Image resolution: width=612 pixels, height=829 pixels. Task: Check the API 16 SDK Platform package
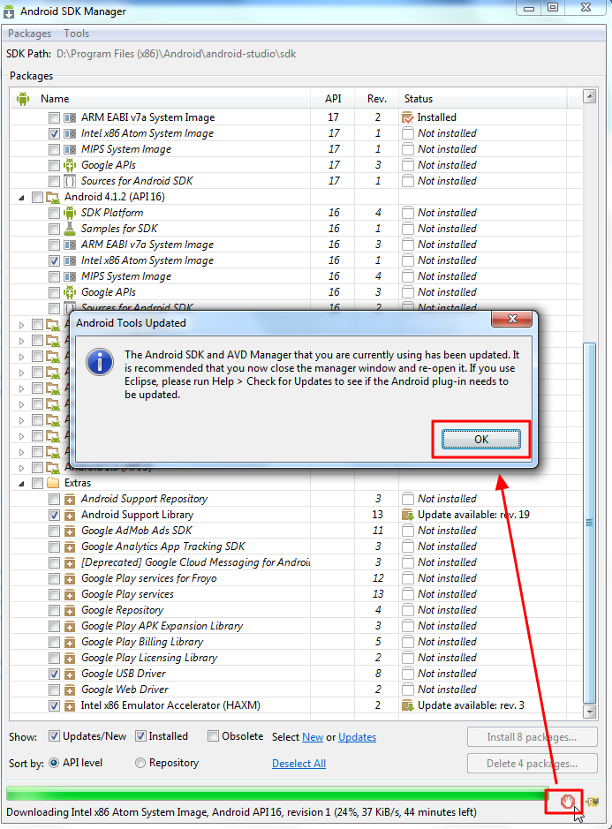point(54,213)
